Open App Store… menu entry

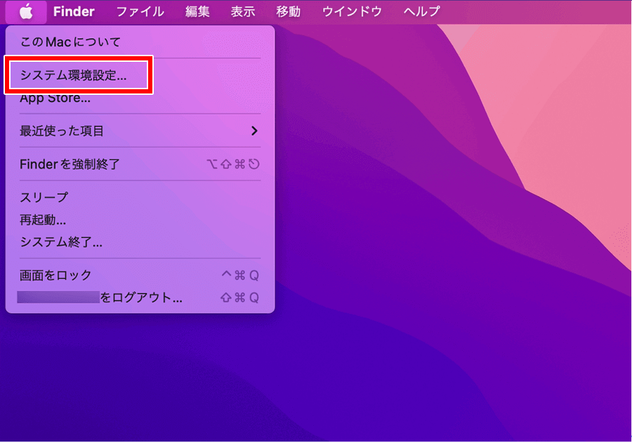140,98
